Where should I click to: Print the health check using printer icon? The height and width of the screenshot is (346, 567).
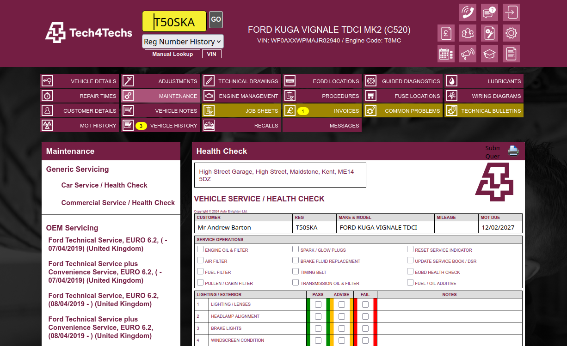pyautogui.click(x=513, y=151)
